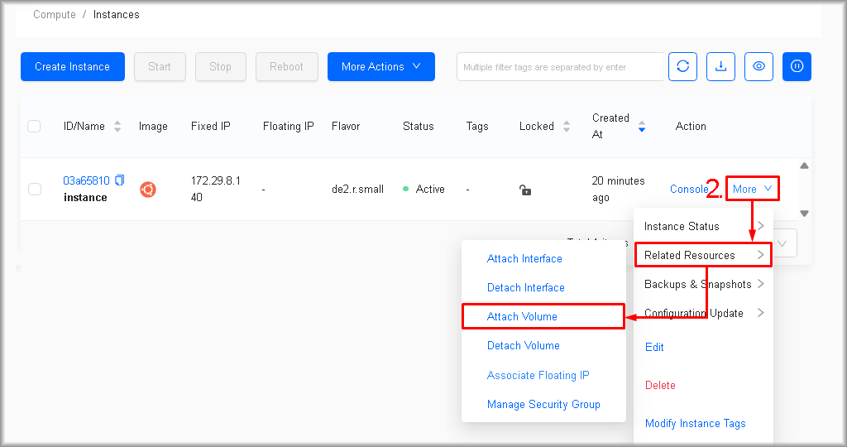Click the Create Instance button
This screenshot has height=447, width=847.
point(73,67)
